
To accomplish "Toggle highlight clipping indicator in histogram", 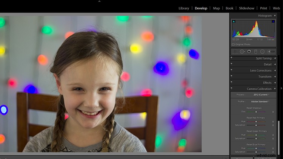I will (273, 21).
